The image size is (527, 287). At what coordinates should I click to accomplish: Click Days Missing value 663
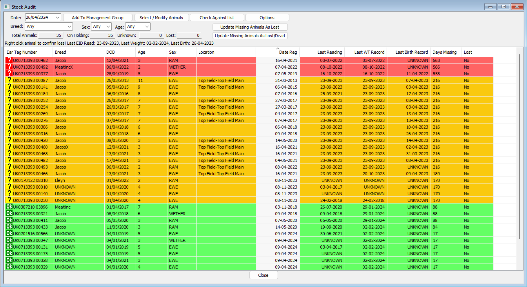446,60
